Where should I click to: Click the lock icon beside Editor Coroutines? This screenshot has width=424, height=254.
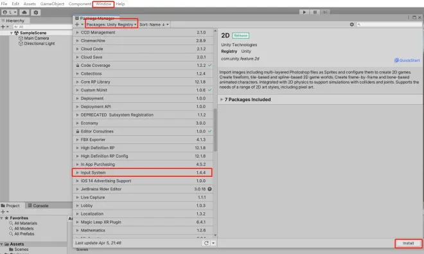(x=78, y=131)
